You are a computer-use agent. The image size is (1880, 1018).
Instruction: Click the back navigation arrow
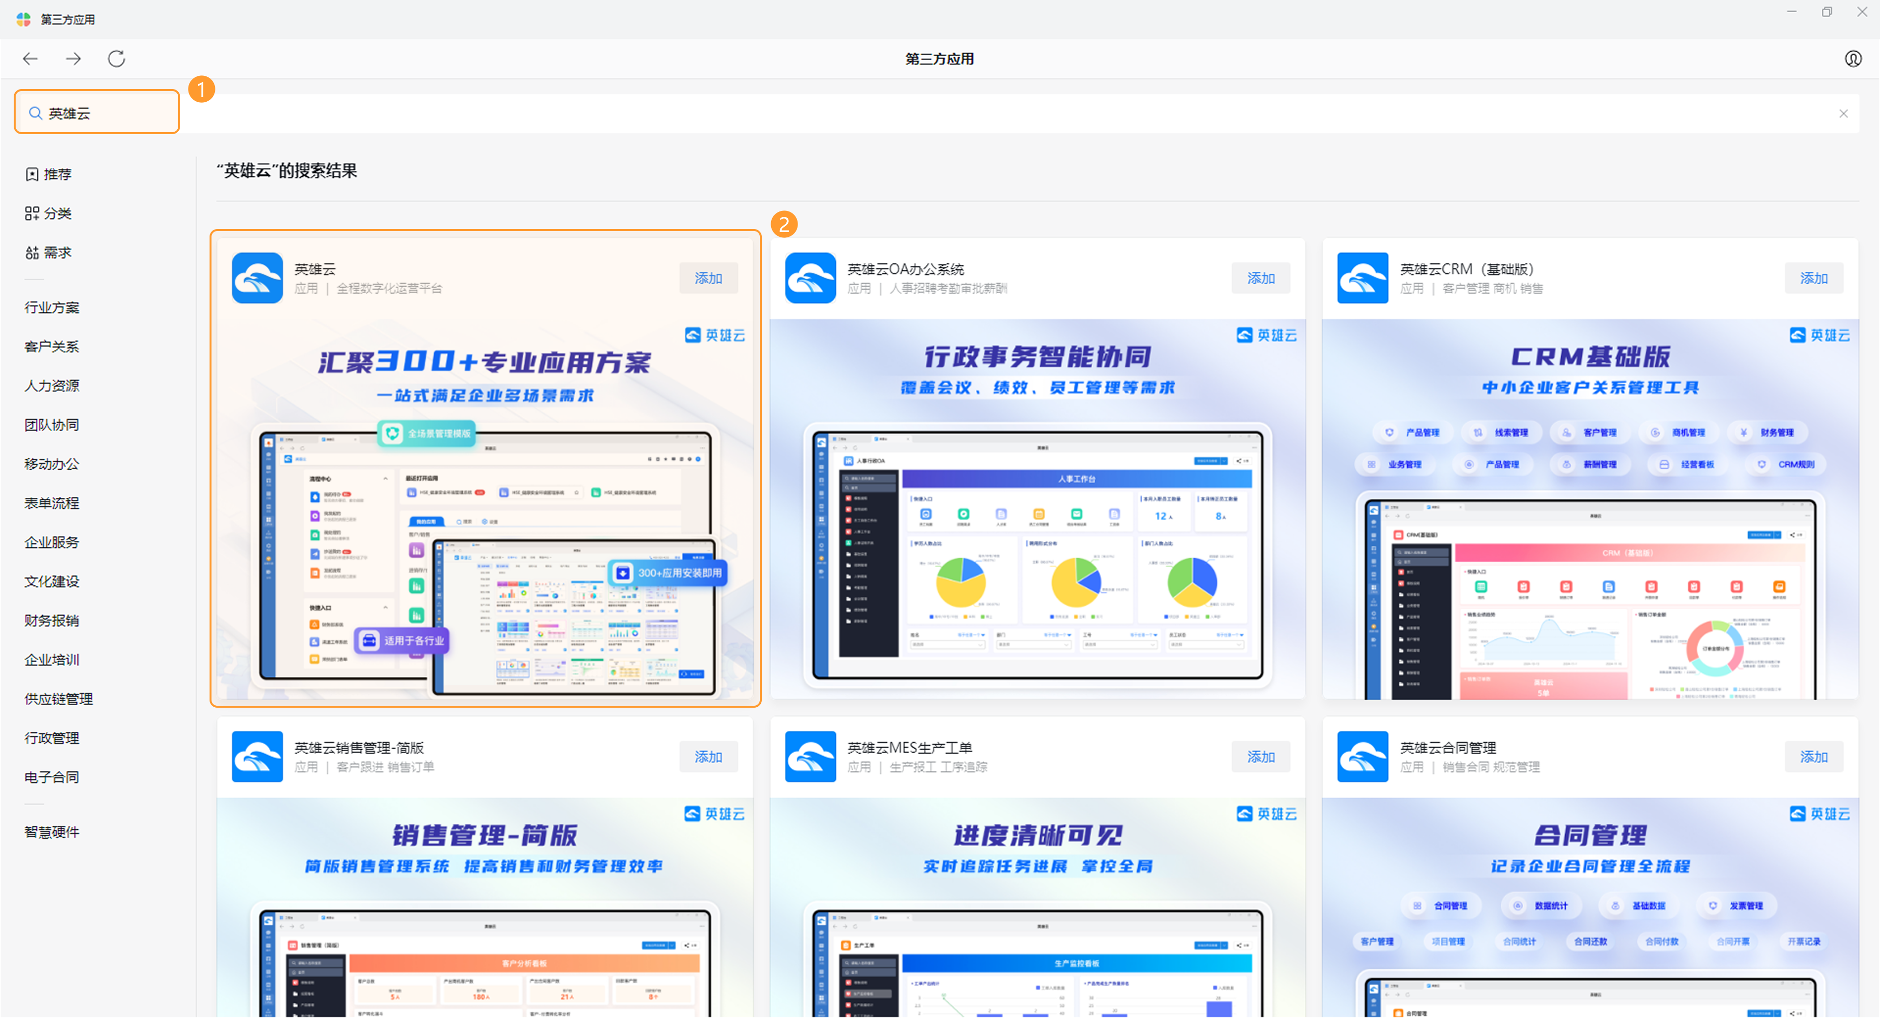coord(30,58)
